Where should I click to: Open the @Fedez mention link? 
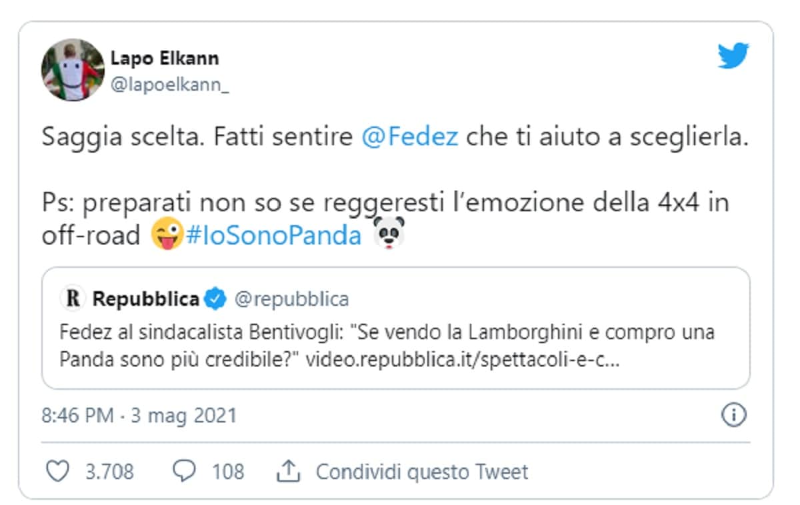409,137
